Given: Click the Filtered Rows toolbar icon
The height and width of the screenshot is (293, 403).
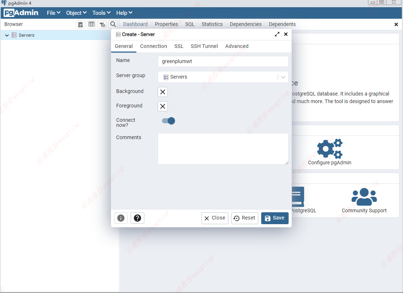Looking at the screenshot, I should (102, 25).
